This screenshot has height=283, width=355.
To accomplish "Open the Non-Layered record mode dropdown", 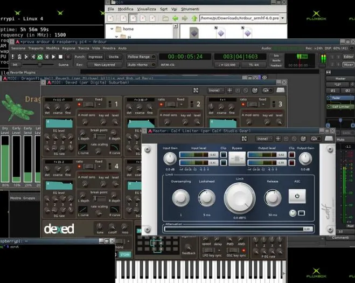I will [105, 65].
